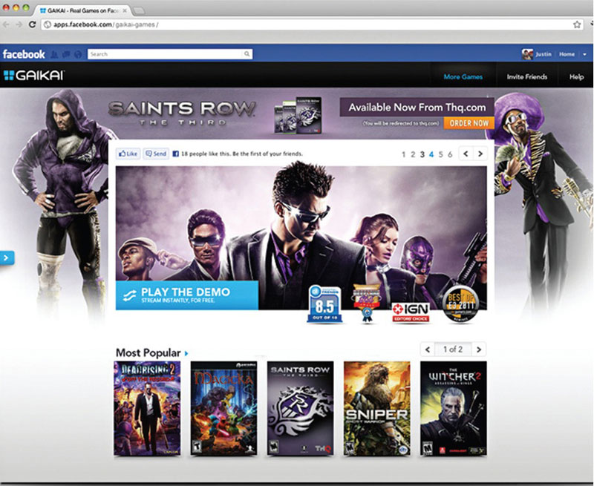Click the Saints Row The Third title

click(x=182, y=113)
